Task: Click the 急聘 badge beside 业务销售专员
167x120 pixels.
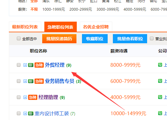Action: coord(39,81)
